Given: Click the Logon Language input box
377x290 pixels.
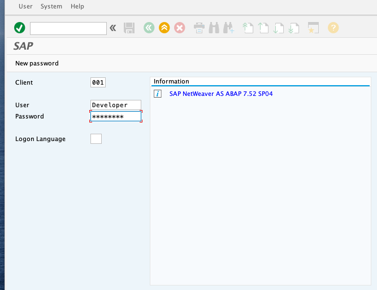Looking at the screenshot, I should click(96, 139).
